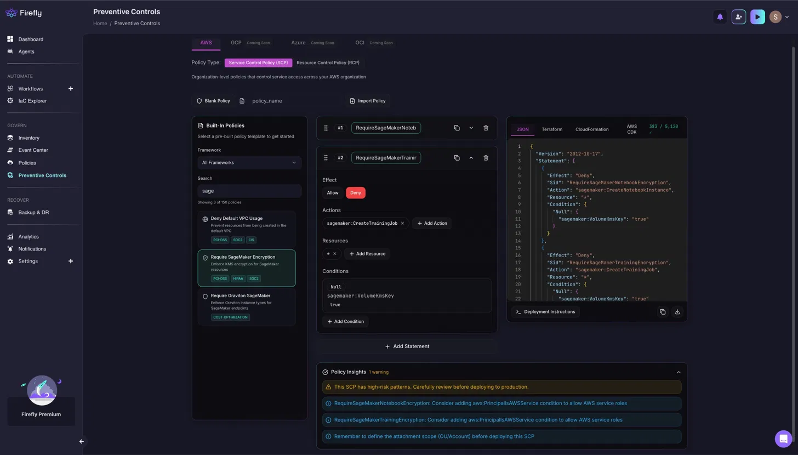798x455 pixels.
Task: Switch to the JSON code tab
Action: point(523,130)
